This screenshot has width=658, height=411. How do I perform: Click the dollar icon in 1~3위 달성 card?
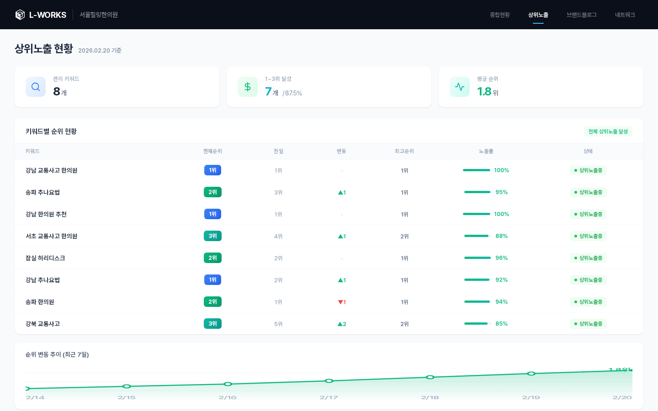coord(248,87)
